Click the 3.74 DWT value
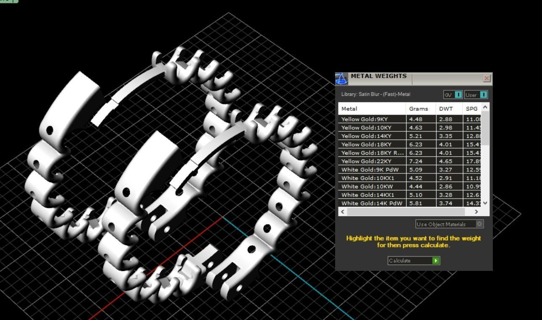The height and width of the screenshot is (320, 542). 445,203
